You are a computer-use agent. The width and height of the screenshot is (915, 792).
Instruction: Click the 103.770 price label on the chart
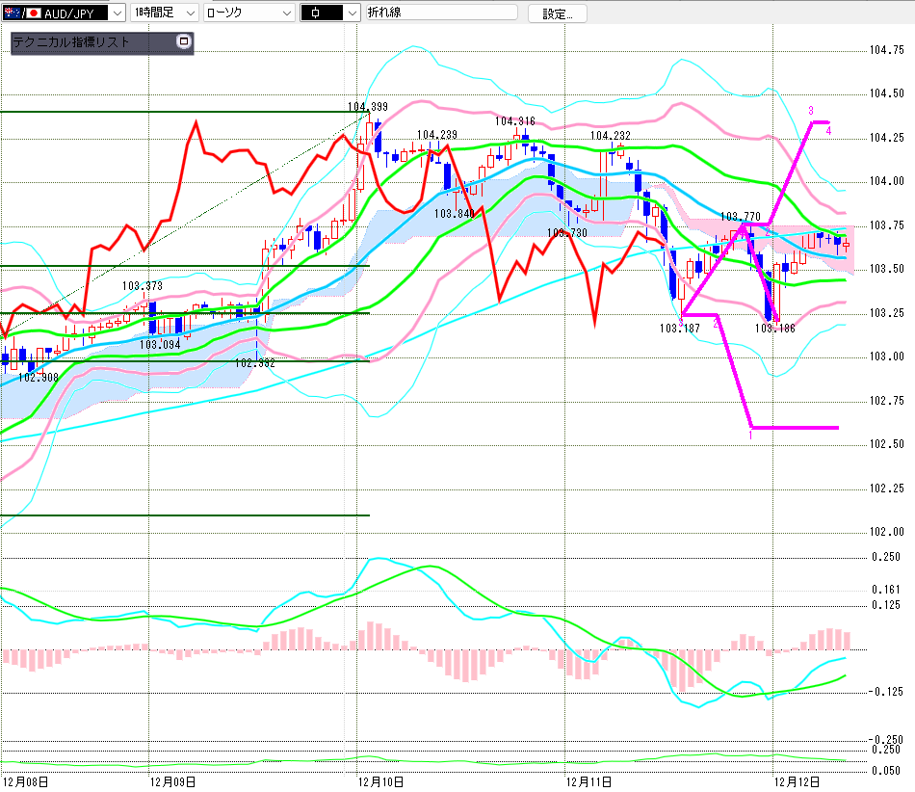coord(740,217)
